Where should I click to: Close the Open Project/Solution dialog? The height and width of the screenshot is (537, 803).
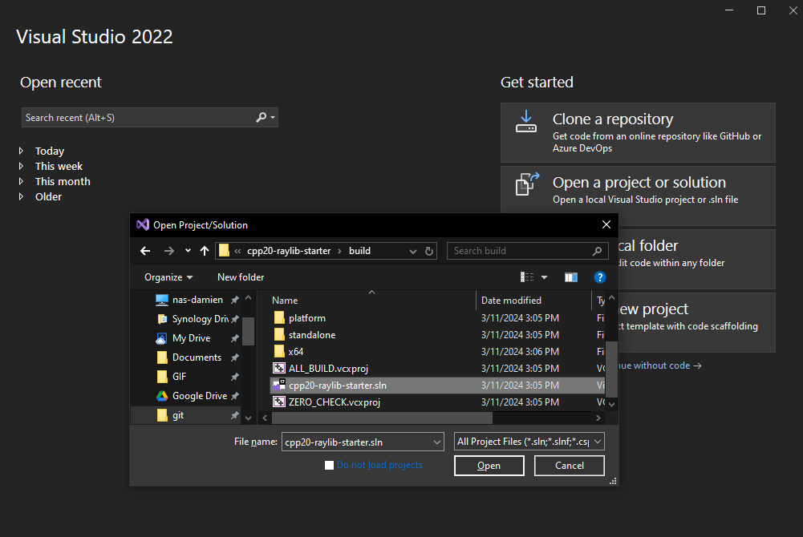coord(606,224)
